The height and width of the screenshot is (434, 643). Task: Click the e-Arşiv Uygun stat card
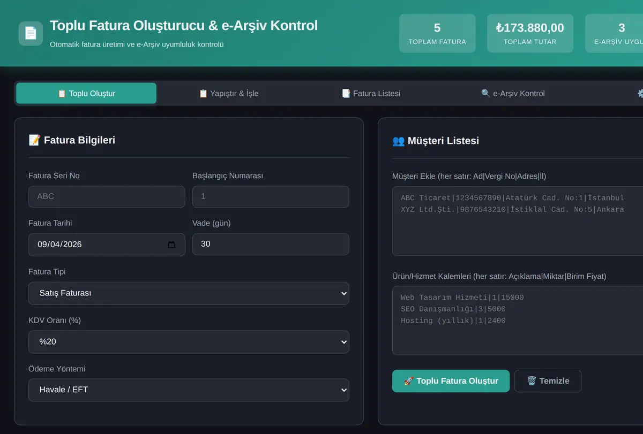pos(614,33)
